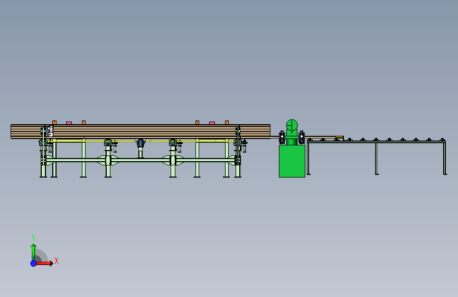Screen dimensions: 458x297
Task: Click the green circular saw blade housing
Action: (292, 125)
